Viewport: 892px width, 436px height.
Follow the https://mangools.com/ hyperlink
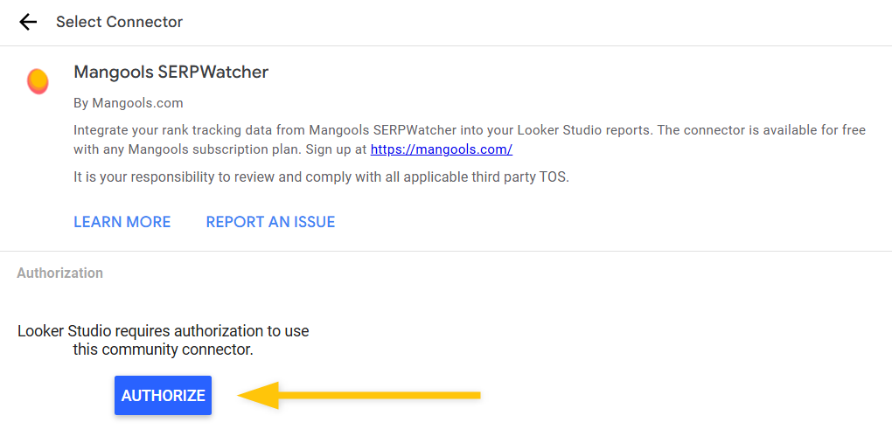[x=441, y=149]
